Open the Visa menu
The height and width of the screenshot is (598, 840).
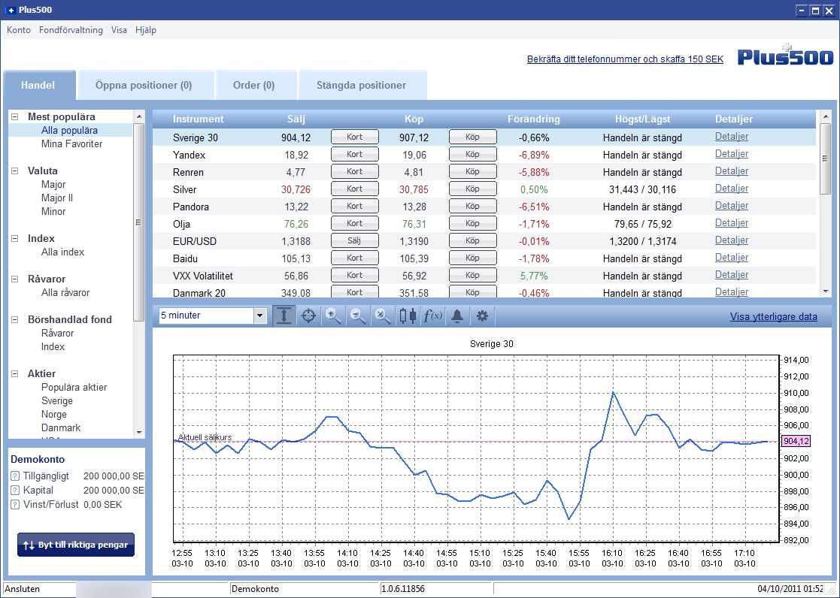pyautogui.click(x=119, y=30)
